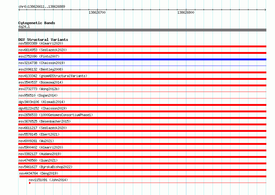Click the red nsv5461627 variant bar

(142, 170)
